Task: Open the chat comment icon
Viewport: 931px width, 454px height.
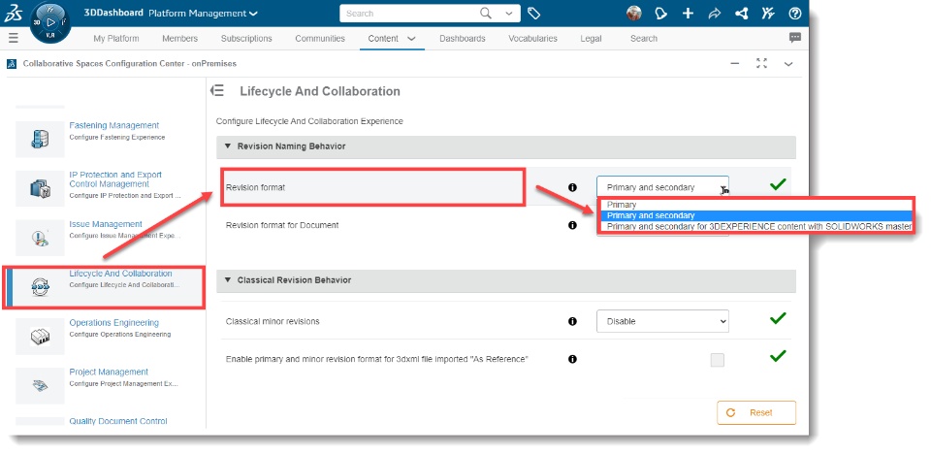Action: point(795,38)
